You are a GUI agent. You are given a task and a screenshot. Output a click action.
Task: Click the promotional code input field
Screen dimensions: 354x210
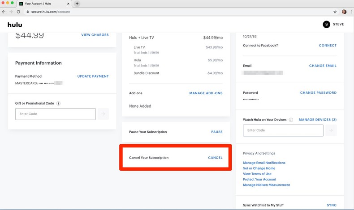55,114
